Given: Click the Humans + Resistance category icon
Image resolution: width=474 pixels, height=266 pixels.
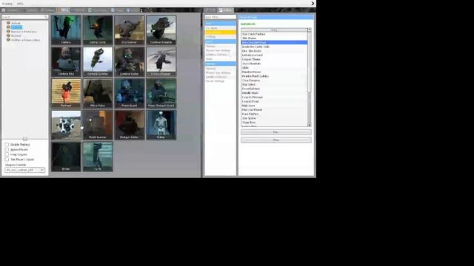Looking at the screenshot, I should tap(8, 31).
